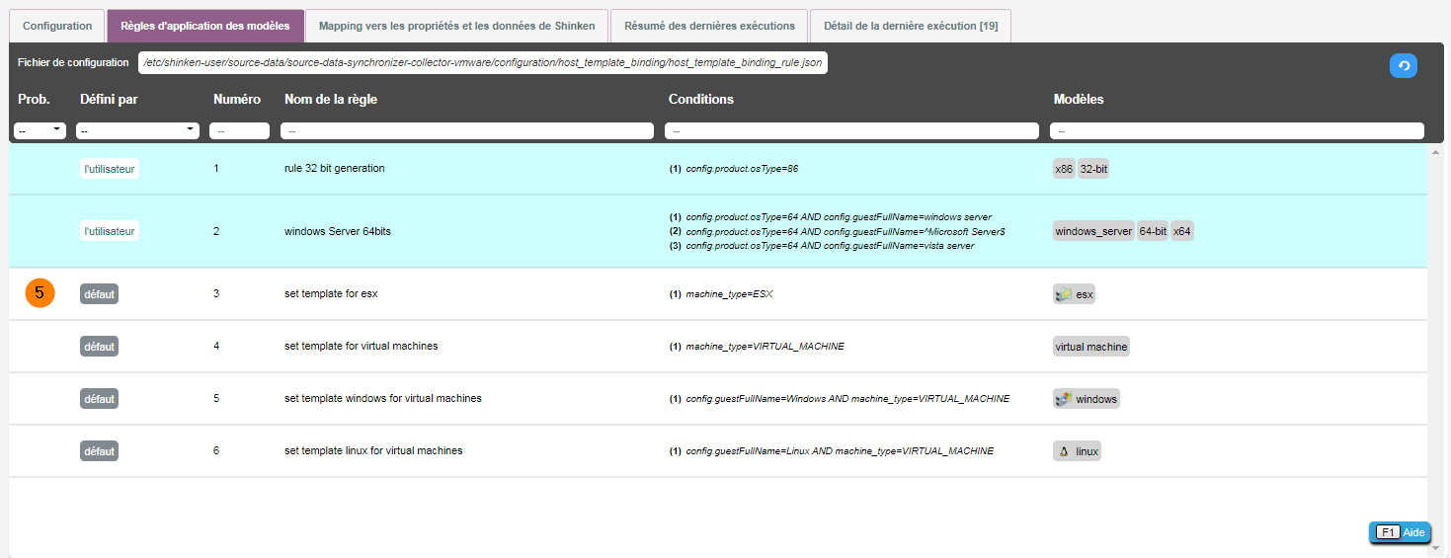Click the blue reload configuration icon
The width and height of the screenshot is (1451, 558).
pos(1403,65)
